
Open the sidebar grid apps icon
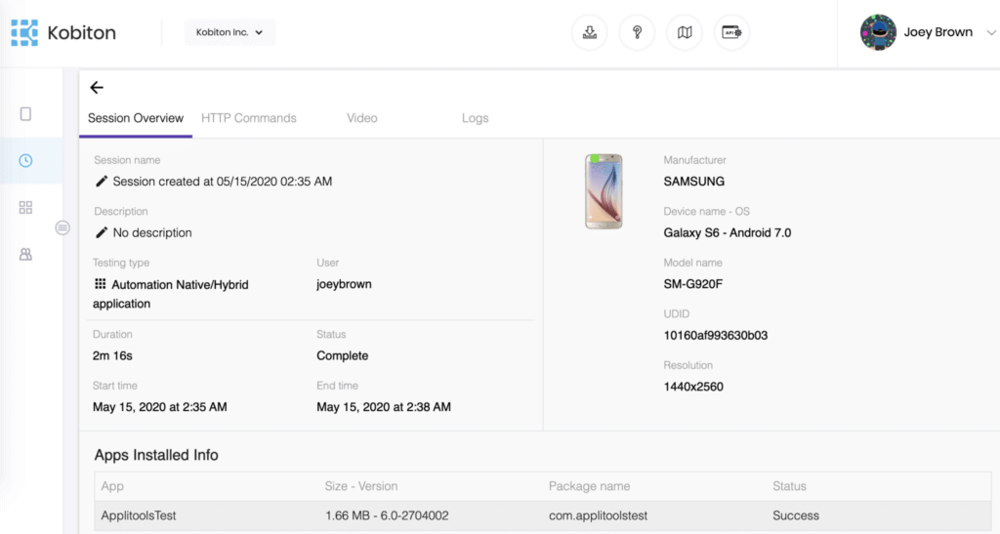[25, 207]
